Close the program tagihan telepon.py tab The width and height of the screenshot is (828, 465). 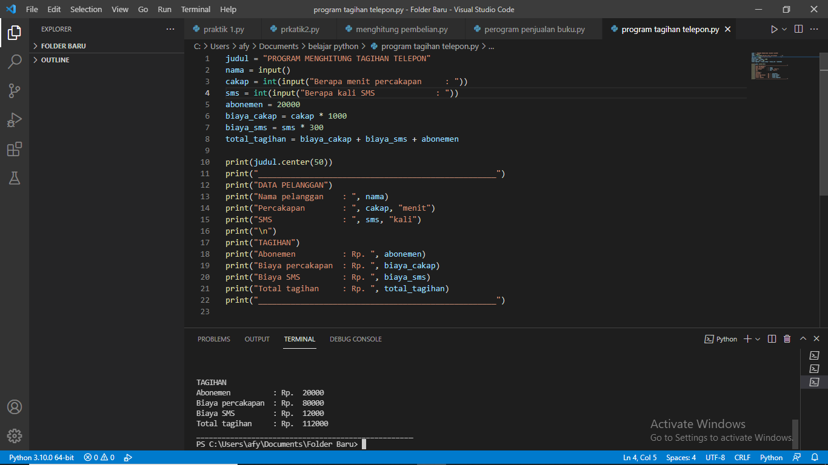727,29
